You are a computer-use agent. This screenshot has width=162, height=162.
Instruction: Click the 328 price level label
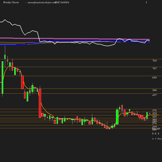[x=155, y=117]
